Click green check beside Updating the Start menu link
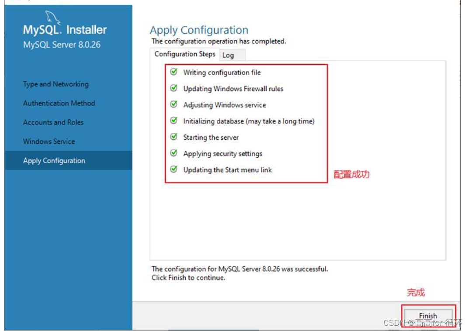The width and height of the screenshot is (469, 331). [174, 169]
